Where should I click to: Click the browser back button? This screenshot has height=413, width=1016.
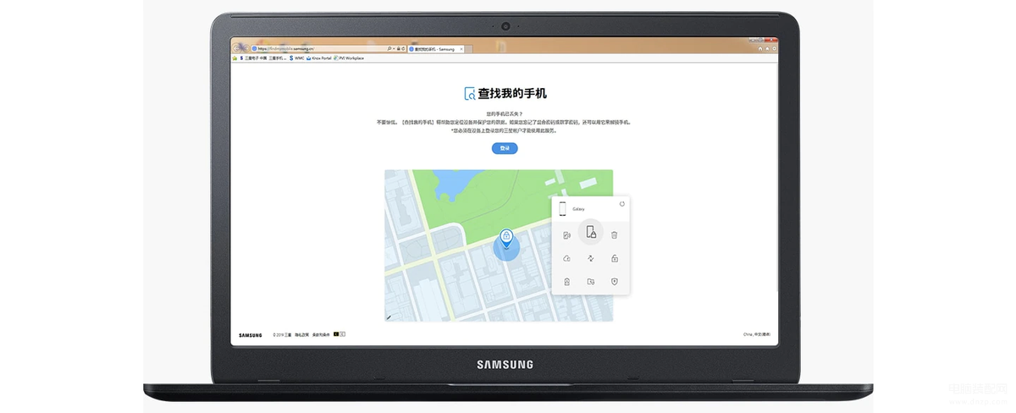click(x=237, y=48)
